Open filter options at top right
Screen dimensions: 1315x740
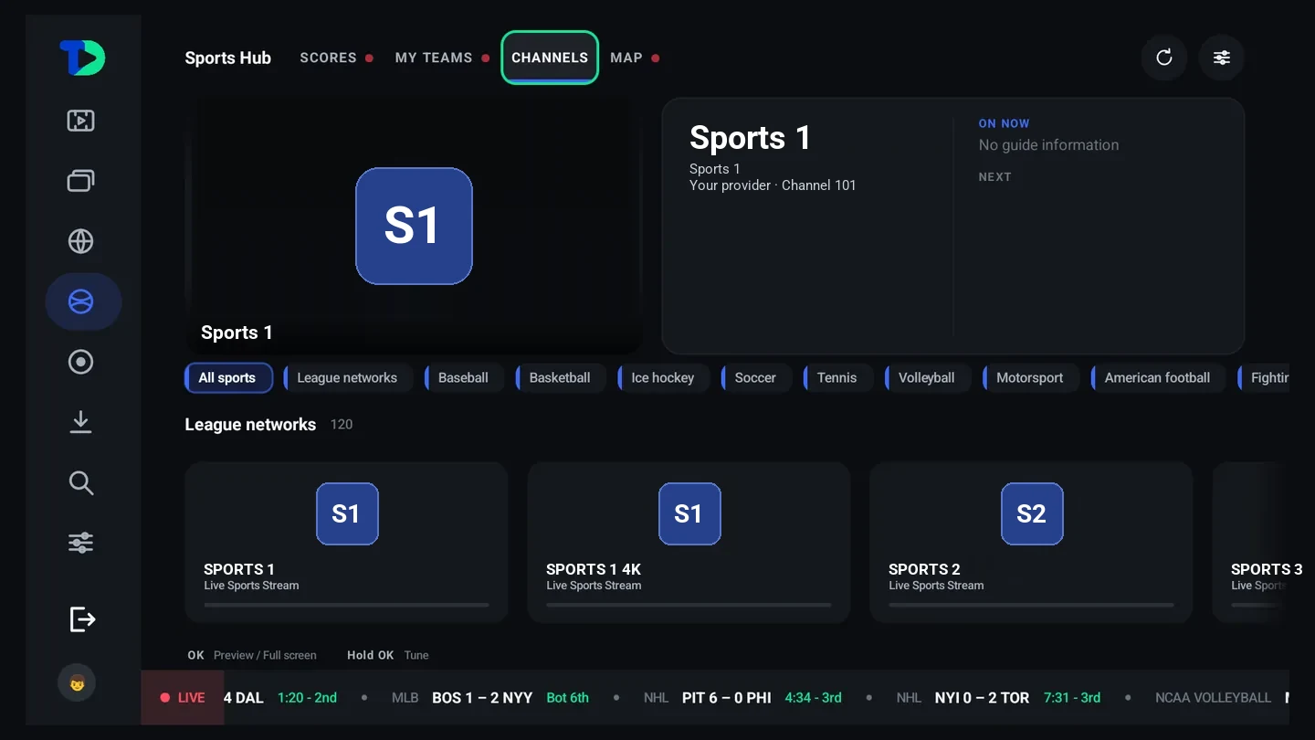pyautogui.click(x=1222, y=58)
